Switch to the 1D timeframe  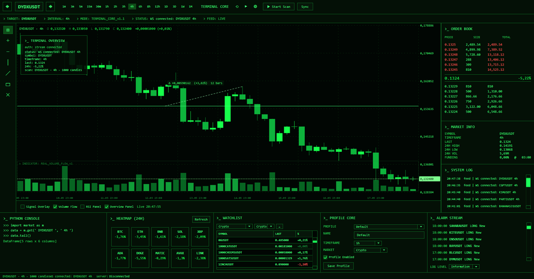(166, 7)
